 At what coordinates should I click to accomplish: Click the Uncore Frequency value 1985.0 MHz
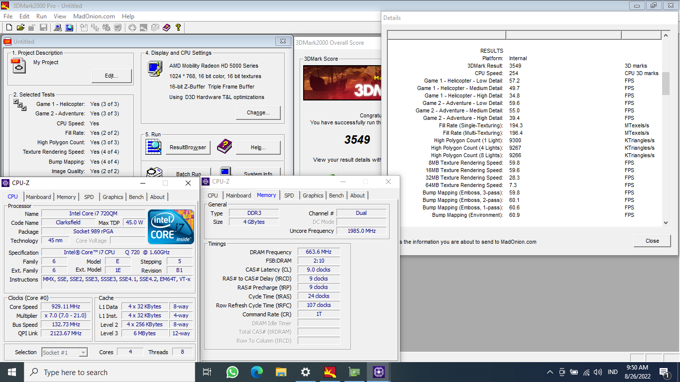pyautogui.click(x=361, y=231)
